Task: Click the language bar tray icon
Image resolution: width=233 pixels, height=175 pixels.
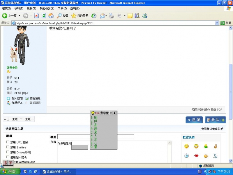Action: pyautogui.click(x=200, y=171)
